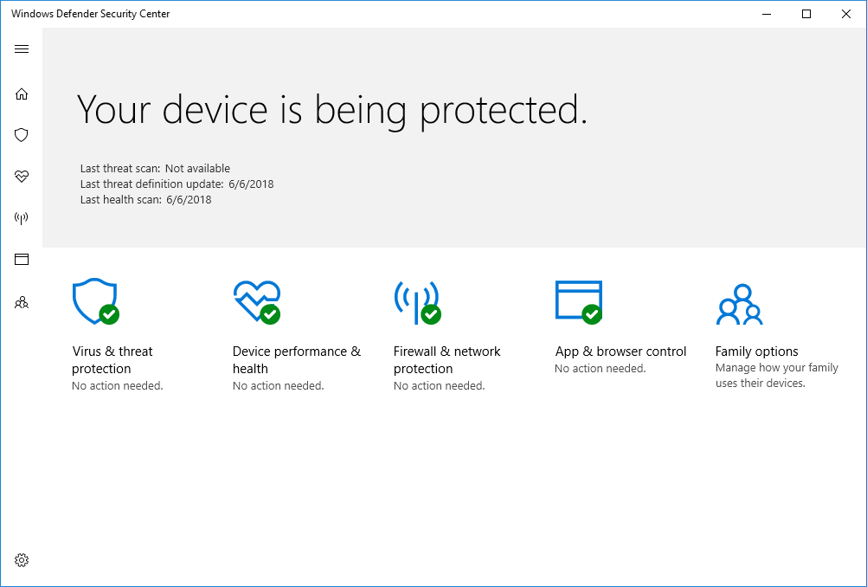The height and width of the screenshot is (587, 867).
Task: Maximize the Windows Defender Security Center window
Action: (806, 14)
